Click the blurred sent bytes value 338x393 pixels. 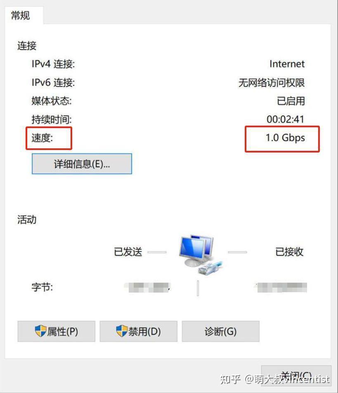[x=147, y=287]
